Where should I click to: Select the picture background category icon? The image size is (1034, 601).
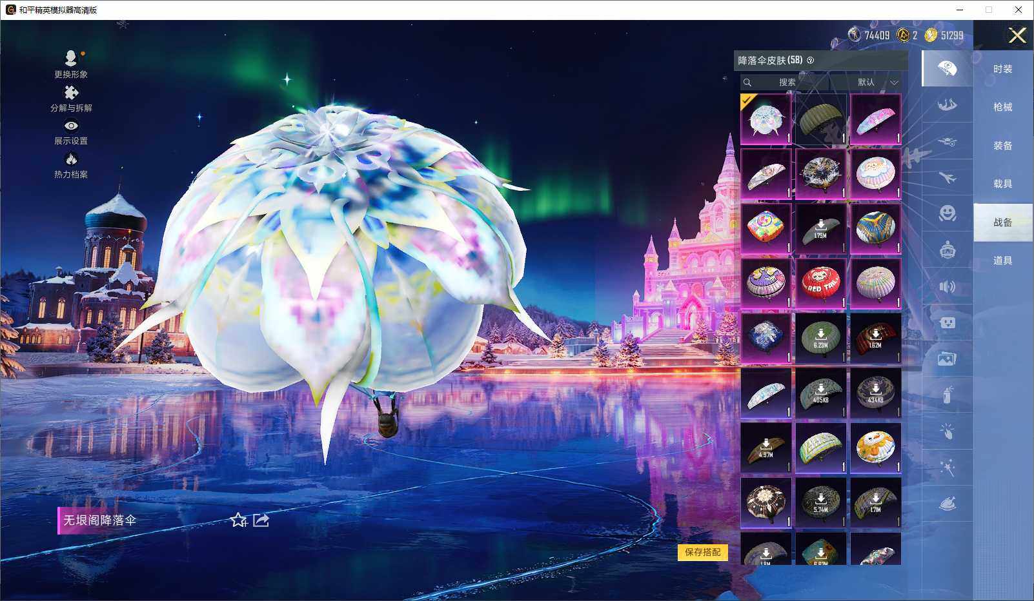947,359
